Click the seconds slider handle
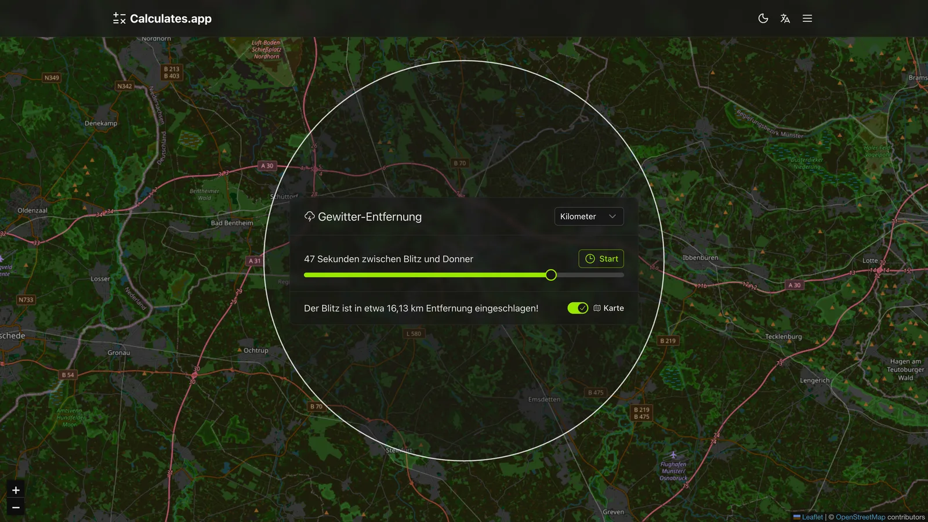This screenshot has height=522, width=928. tap(551, 275)
